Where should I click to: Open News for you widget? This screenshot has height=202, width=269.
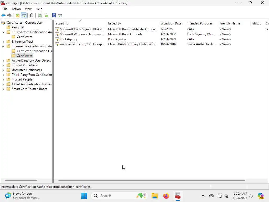pos(22,196)
